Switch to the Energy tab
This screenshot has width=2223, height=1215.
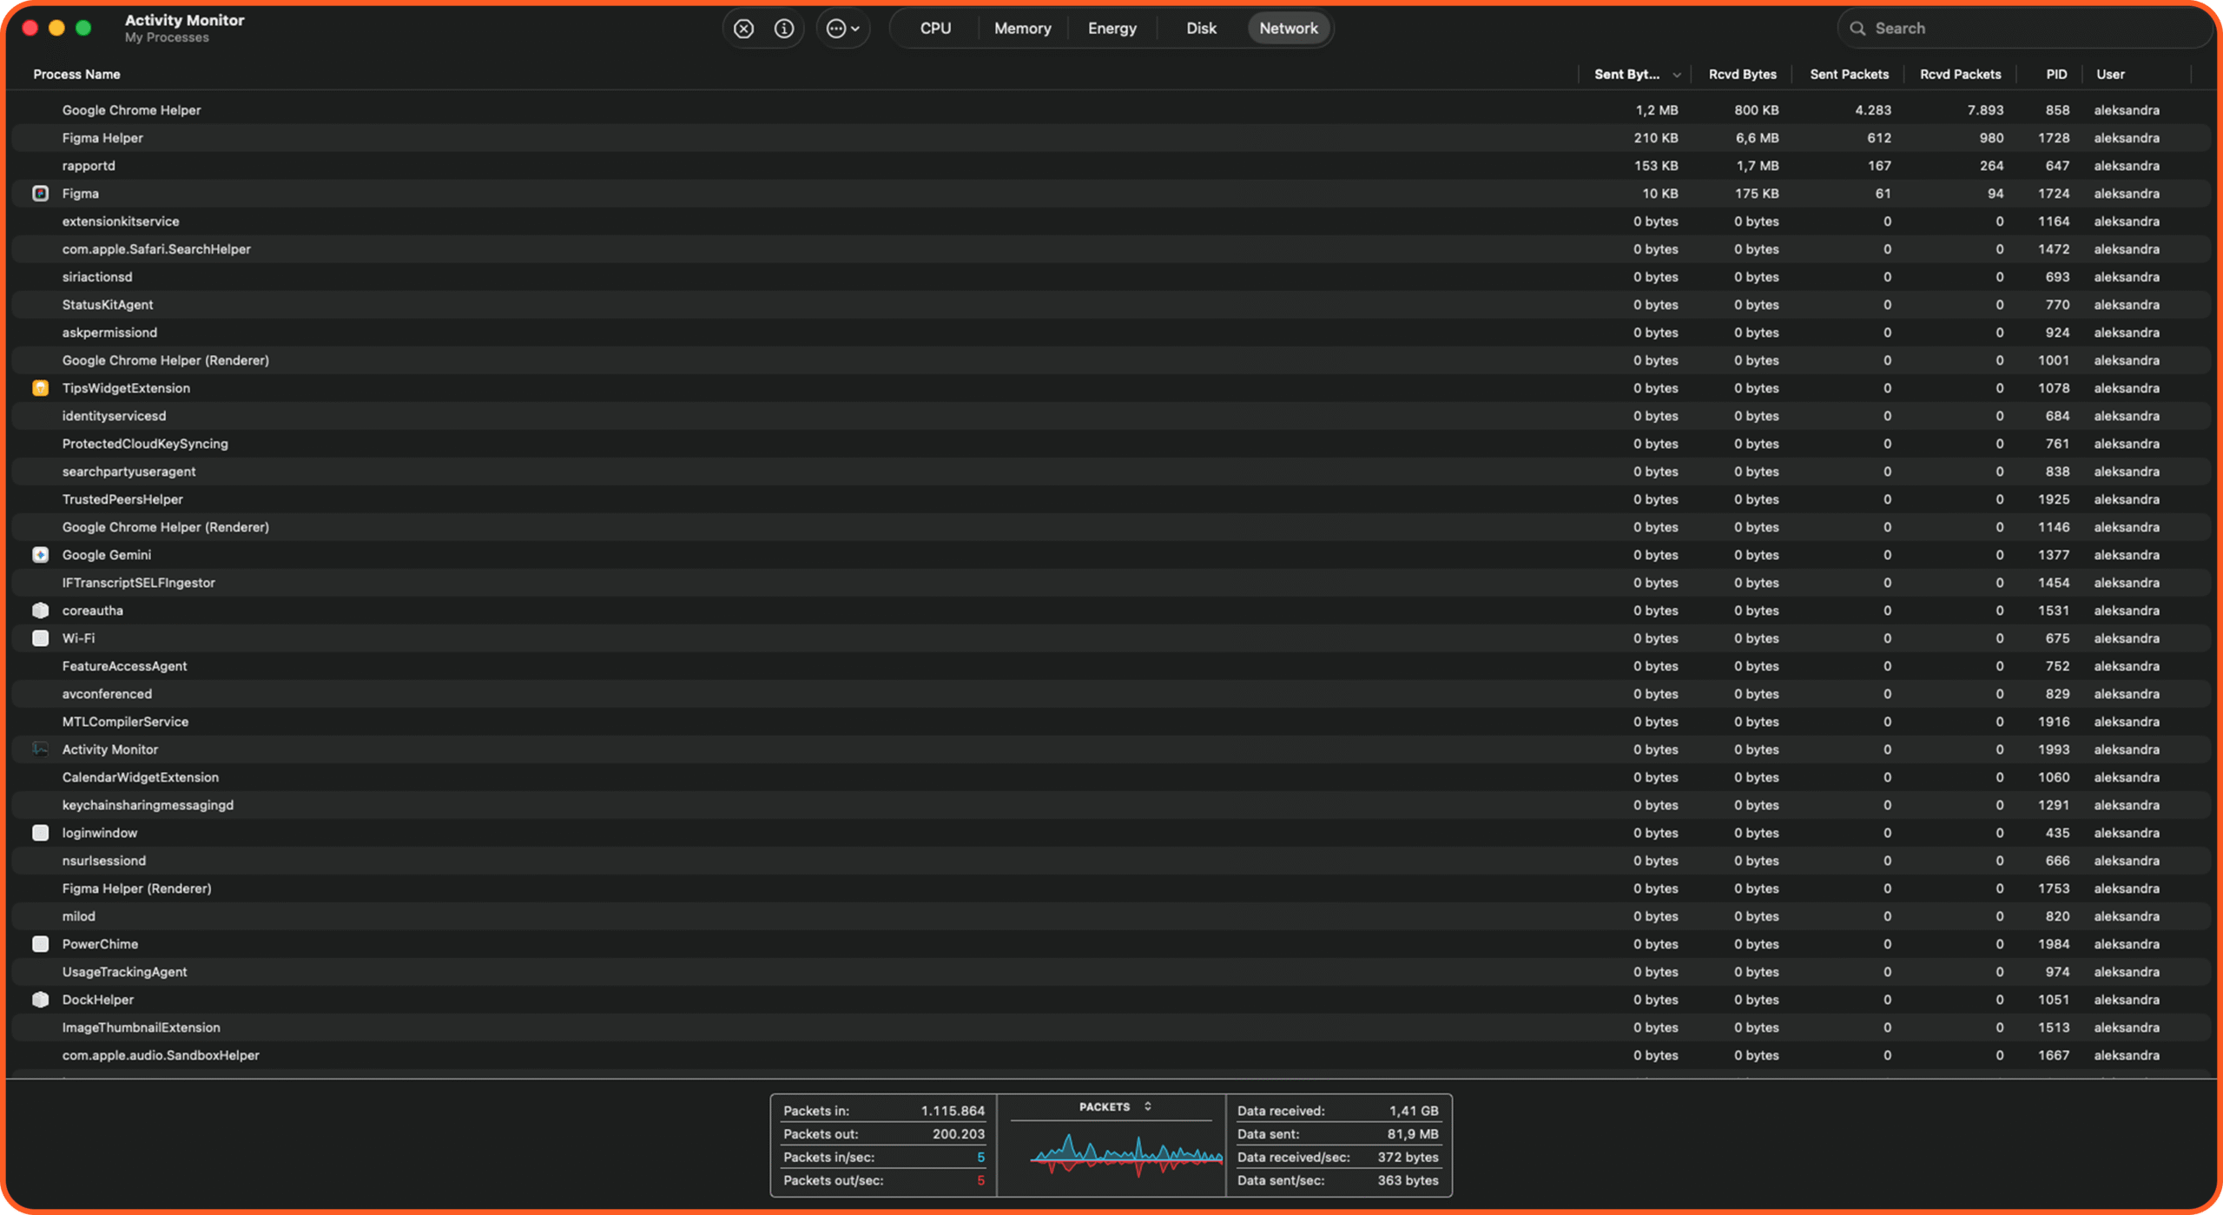tap(1111, 28)
